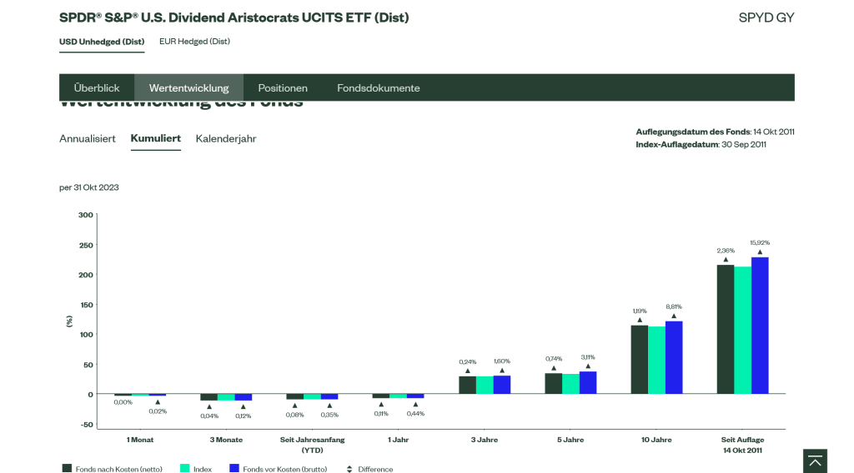Click the Difference legend arrows icon
This screenshot has height=473, width=854.
tap(349, 469)
